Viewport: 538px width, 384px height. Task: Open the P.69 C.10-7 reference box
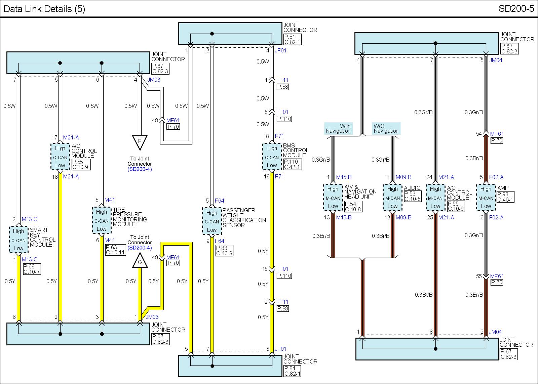pos(32,269)
